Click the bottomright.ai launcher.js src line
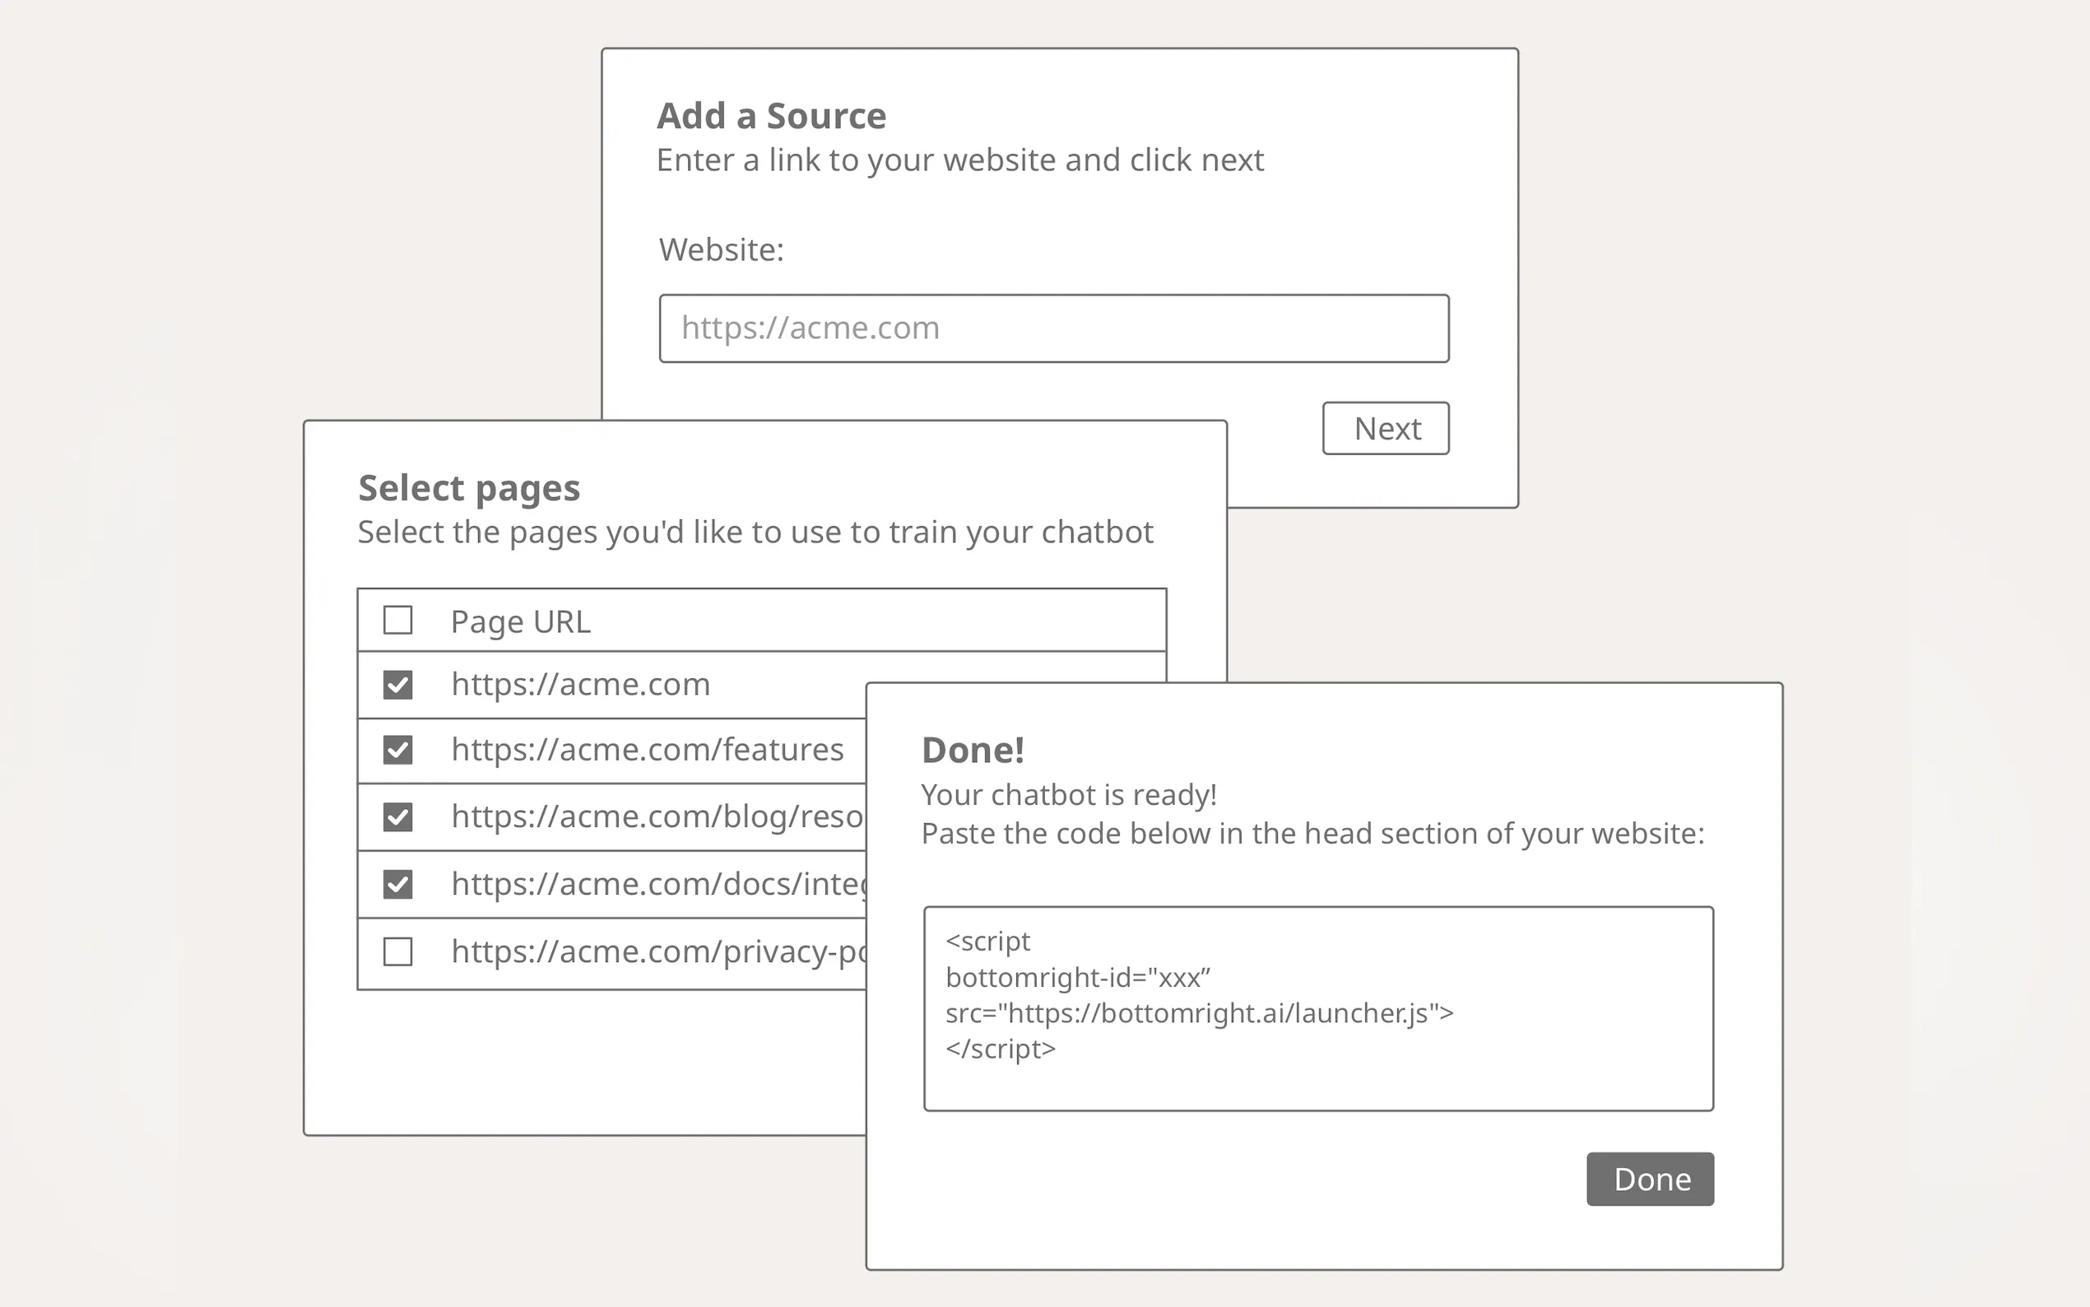 pos(1198,1013)
